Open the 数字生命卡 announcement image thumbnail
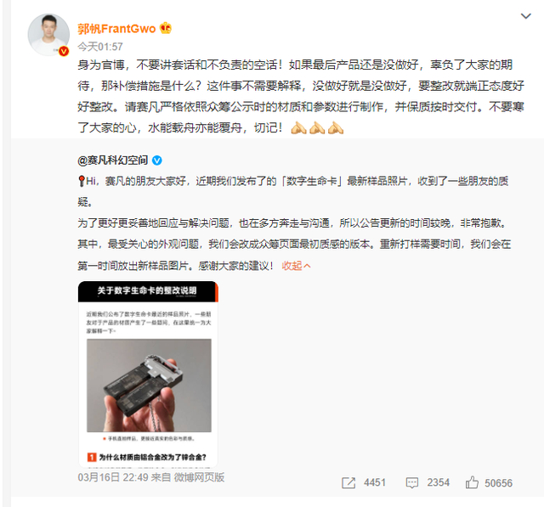 point(148,374)
